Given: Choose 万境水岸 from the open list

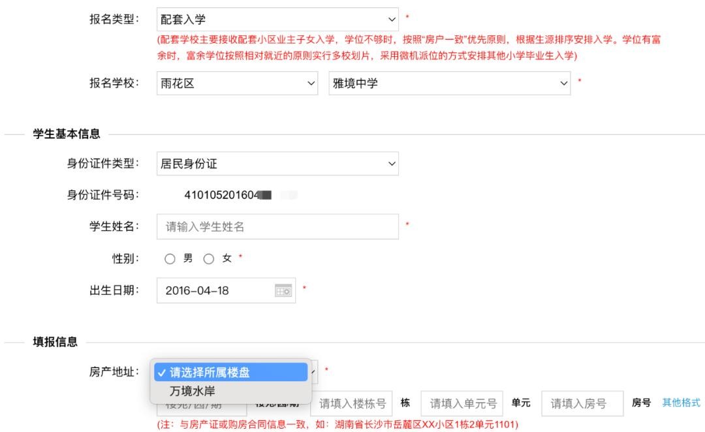Looking at the screenshot, I should 193,392.
